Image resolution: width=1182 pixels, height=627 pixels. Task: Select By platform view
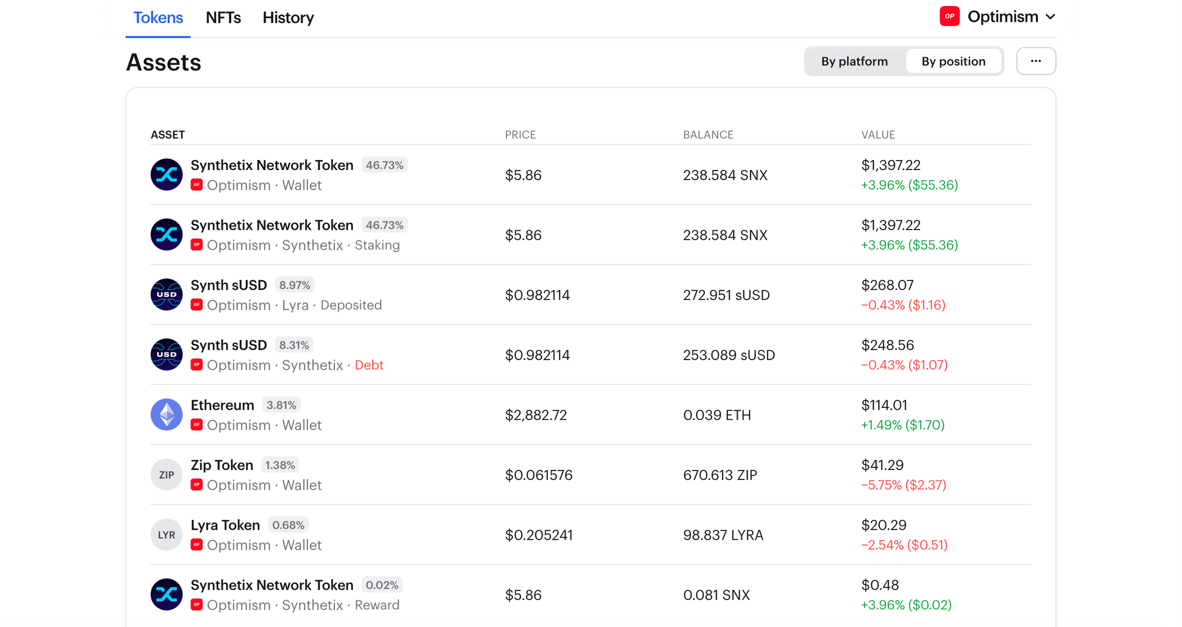point(854,61)
